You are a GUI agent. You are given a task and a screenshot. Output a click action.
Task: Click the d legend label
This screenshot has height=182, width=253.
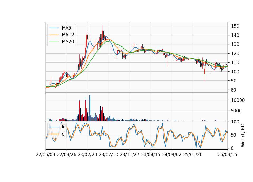(x=63, y=134)
